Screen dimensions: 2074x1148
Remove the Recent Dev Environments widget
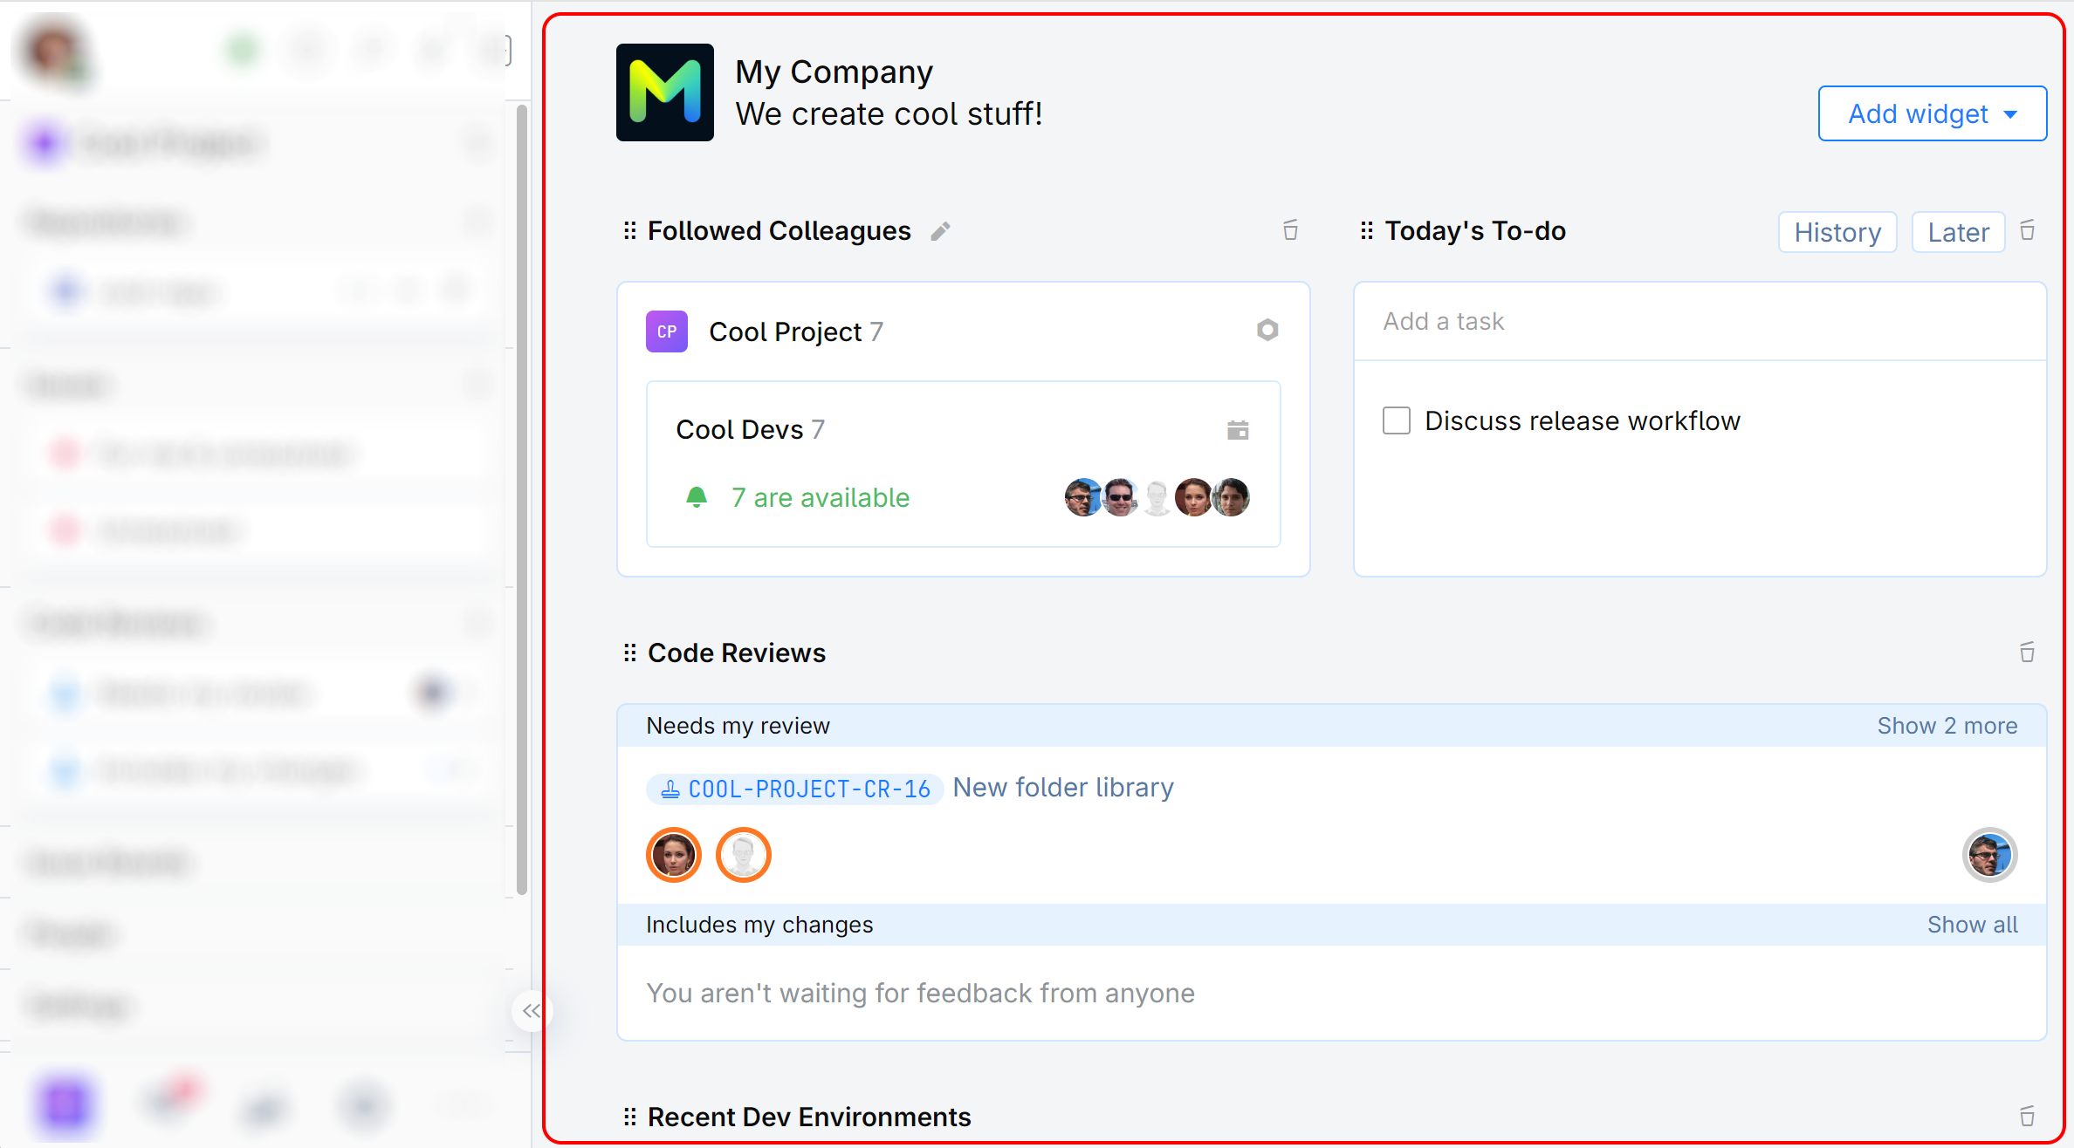click(2027, 1117)
